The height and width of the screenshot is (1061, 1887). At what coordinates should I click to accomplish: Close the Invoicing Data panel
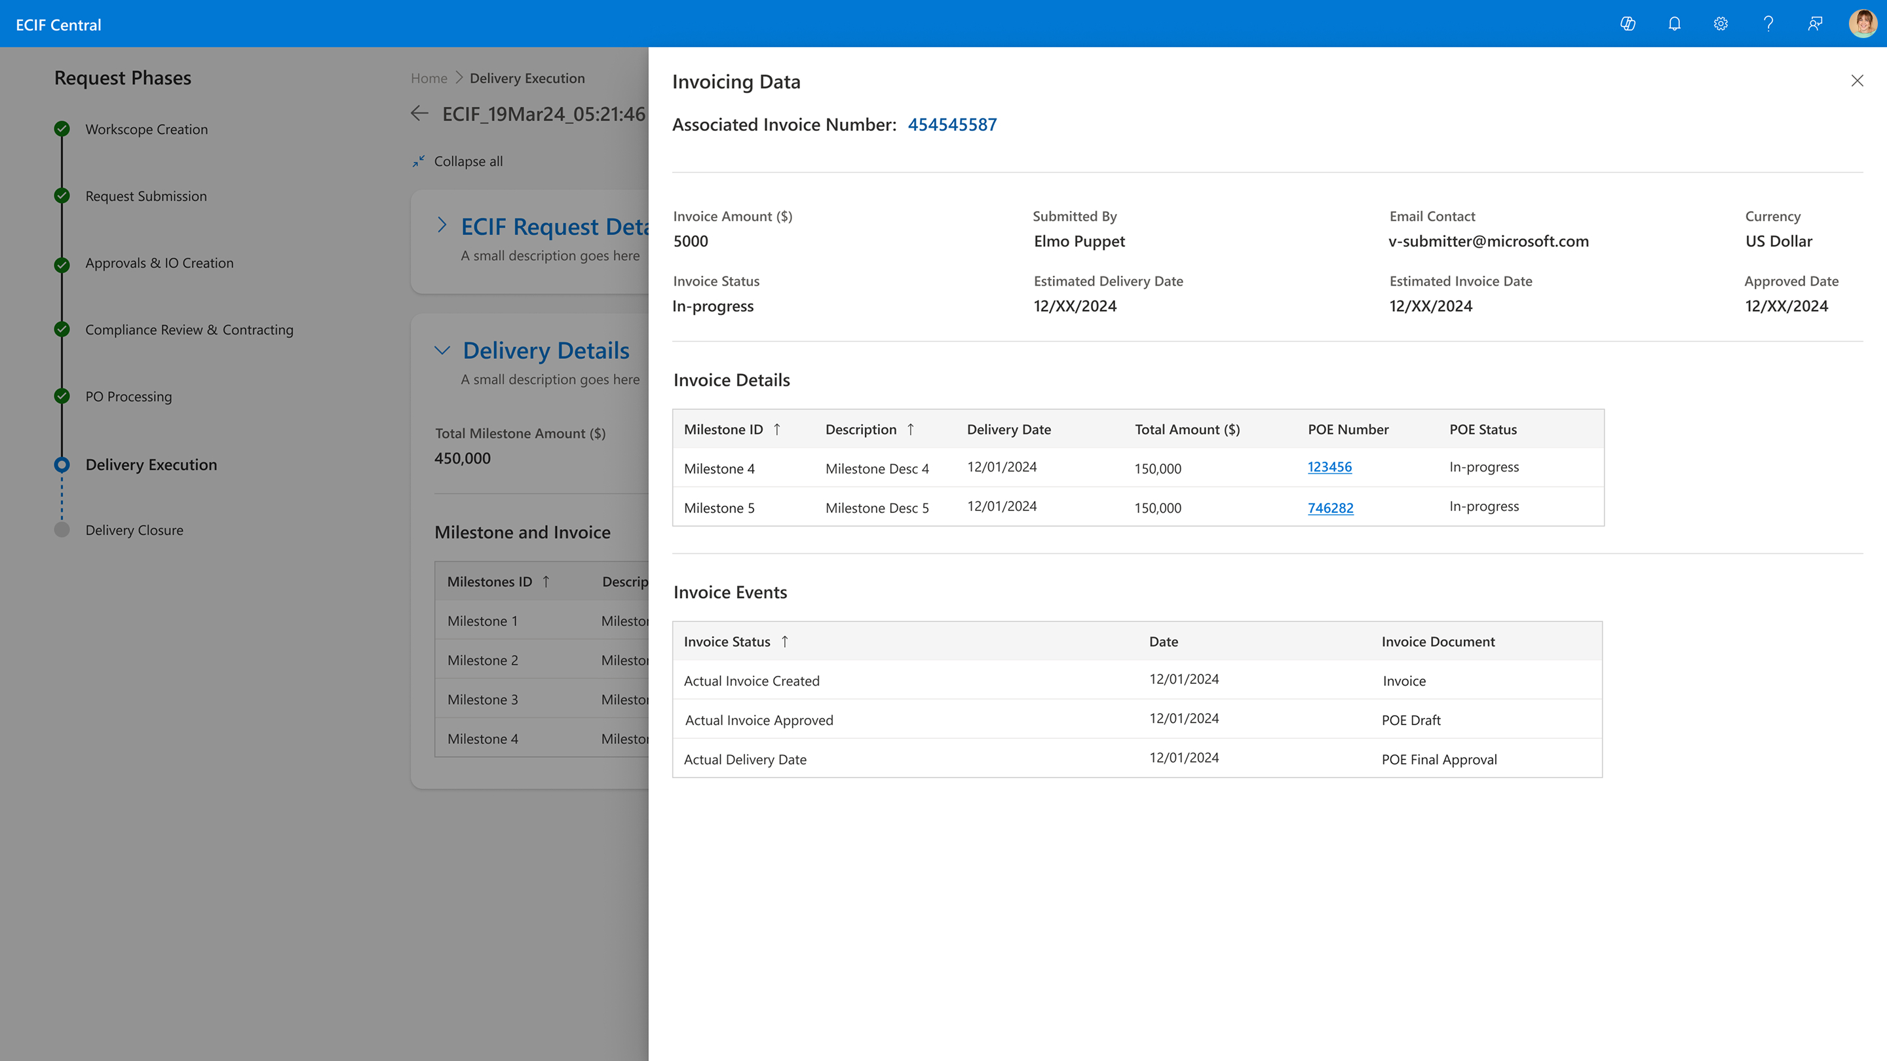pyautogui.click(x=1857, y=81)
